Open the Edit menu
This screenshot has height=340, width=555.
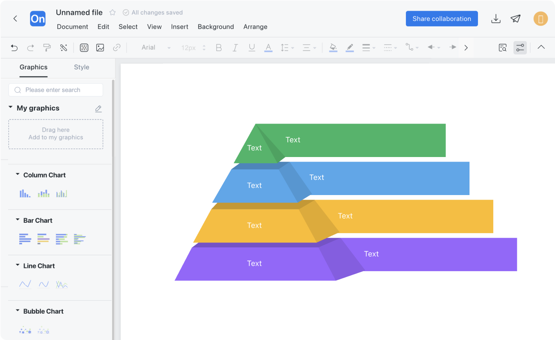pos(103,27)
